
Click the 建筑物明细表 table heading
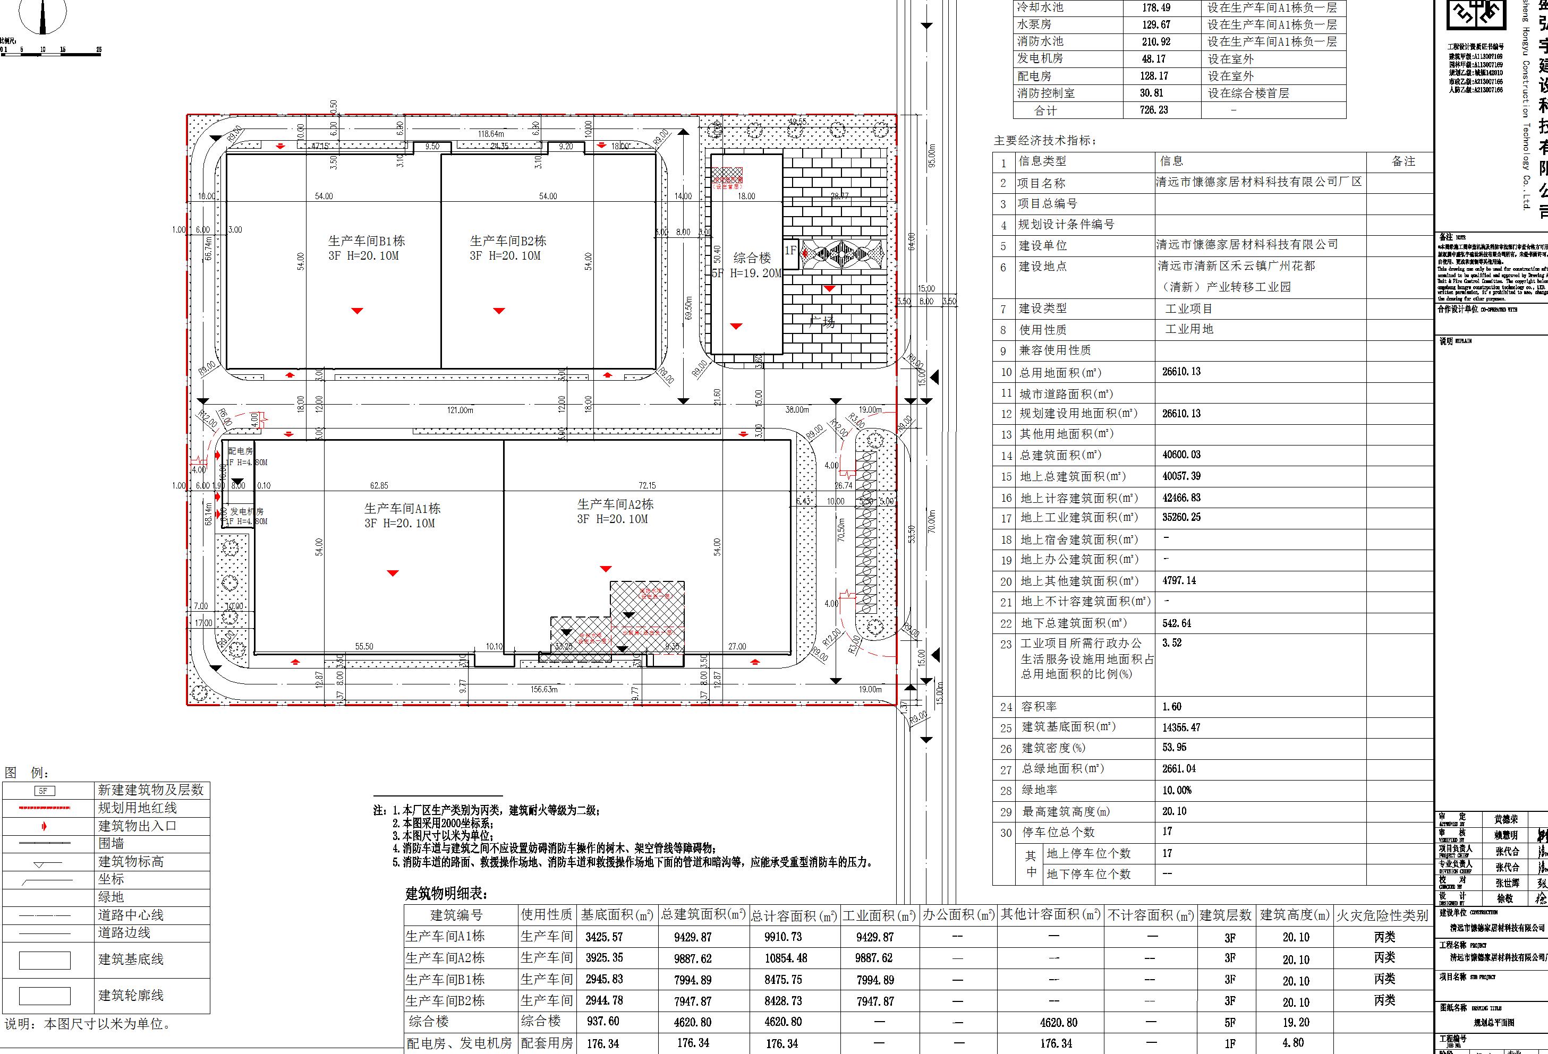pos(446,894)
